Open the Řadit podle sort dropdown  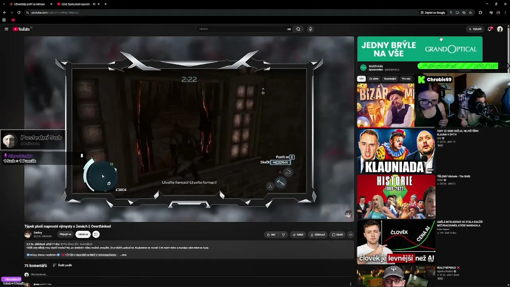click(x=63, y=265)
